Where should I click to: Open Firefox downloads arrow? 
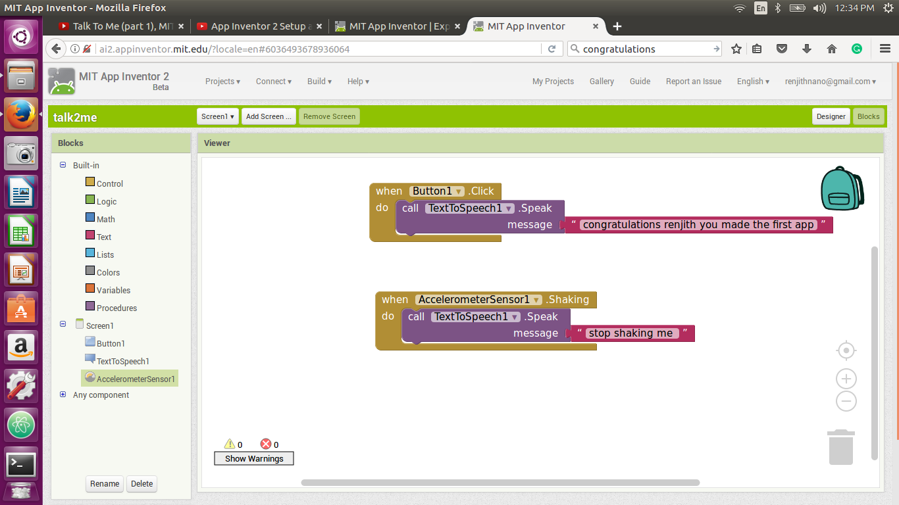(x=807, y=49)
